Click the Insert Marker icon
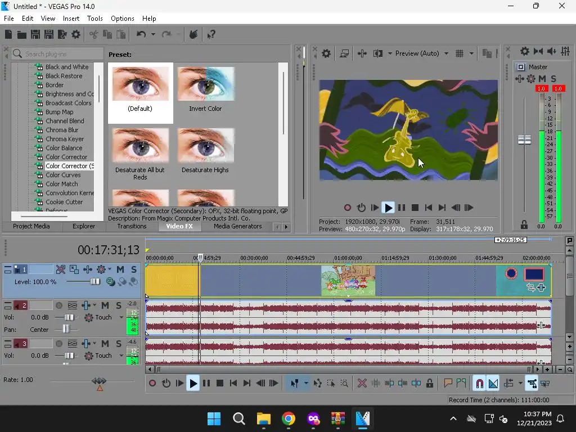The width and height of the screenshot is (576, 432). click(448, 384)
